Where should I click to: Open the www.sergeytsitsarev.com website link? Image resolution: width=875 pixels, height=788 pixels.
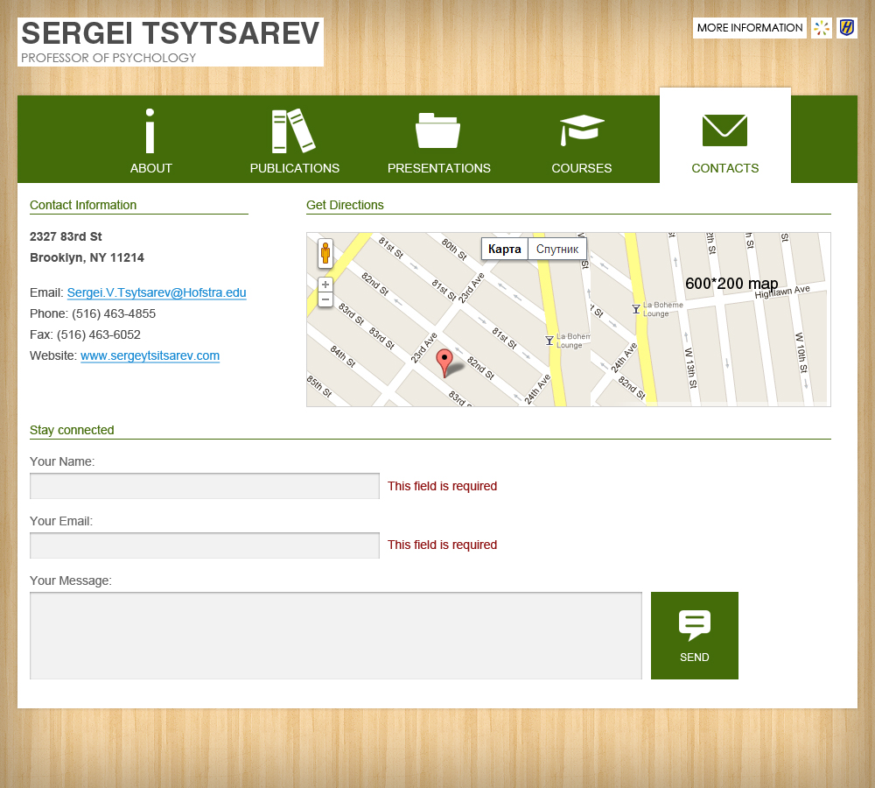click(150, 356)
